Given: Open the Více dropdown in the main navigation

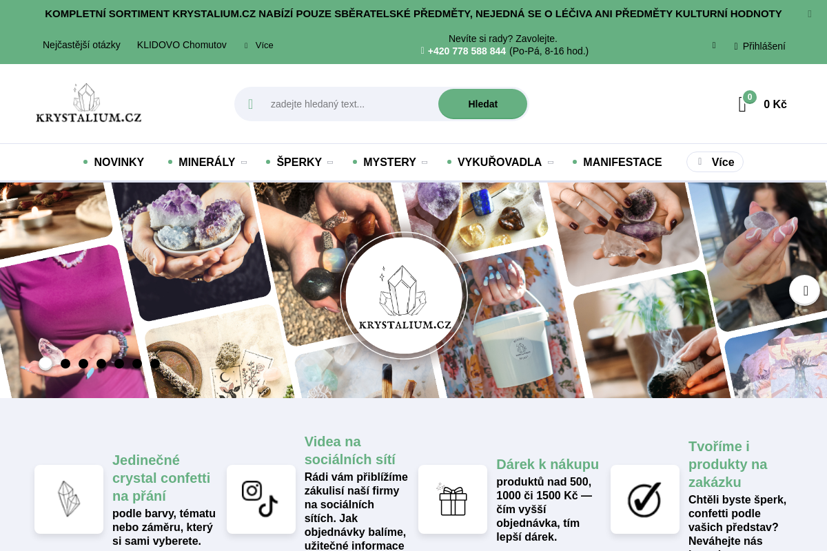Looking at the screenshot, I should [x=715, y=162].
